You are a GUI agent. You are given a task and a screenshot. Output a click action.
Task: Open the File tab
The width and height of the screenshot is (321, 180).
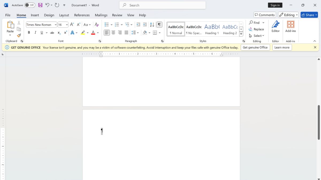tap(8, 15)
